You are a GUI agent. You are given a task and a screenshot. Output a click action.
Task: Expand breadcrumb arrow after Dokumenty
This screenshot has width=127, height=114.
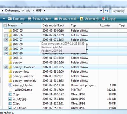pos(23,11)
